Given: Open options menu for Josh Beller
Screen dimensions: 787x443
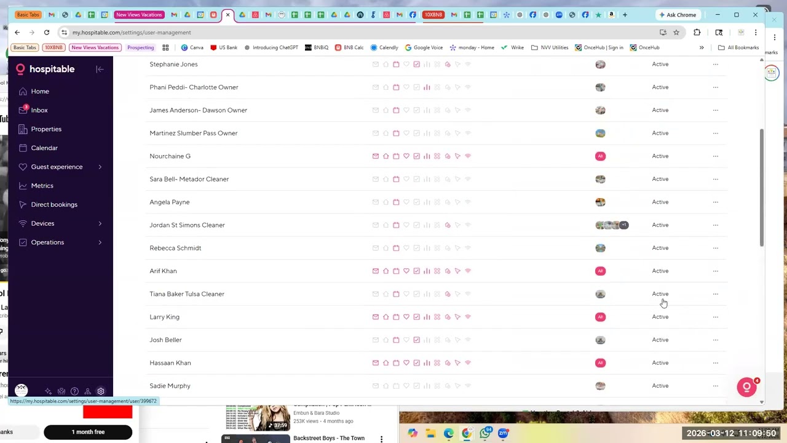Looking at the screenshot, I should (716, 340).
